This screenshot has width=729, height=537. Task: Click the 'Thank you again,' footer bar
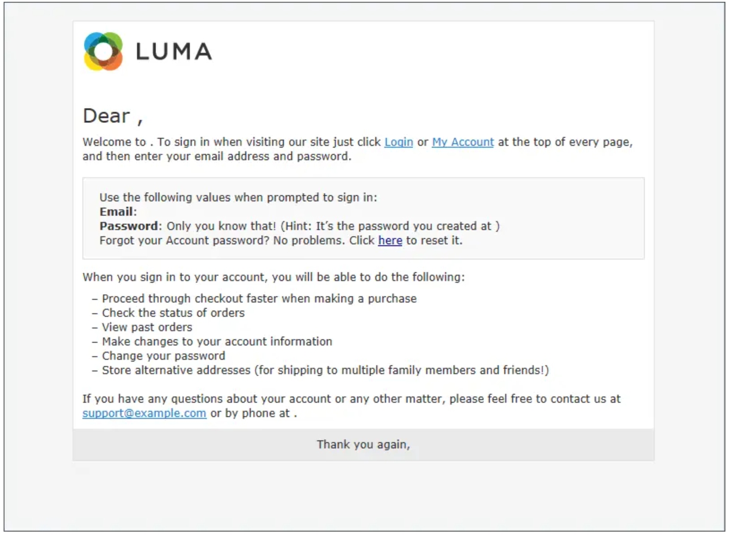coord(364,445)
